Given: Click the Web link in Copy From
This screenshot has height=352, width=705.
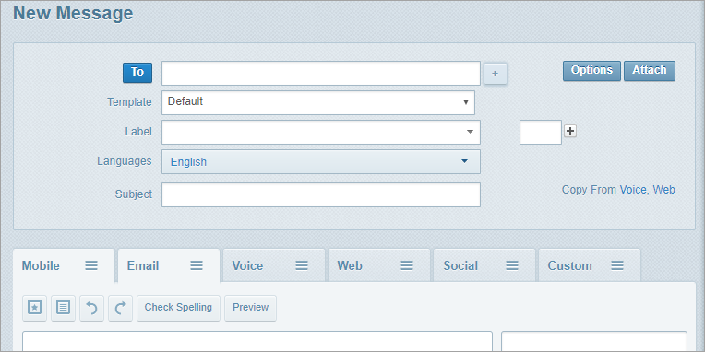Looking at the screenshot, I should (x=663, y=190).
